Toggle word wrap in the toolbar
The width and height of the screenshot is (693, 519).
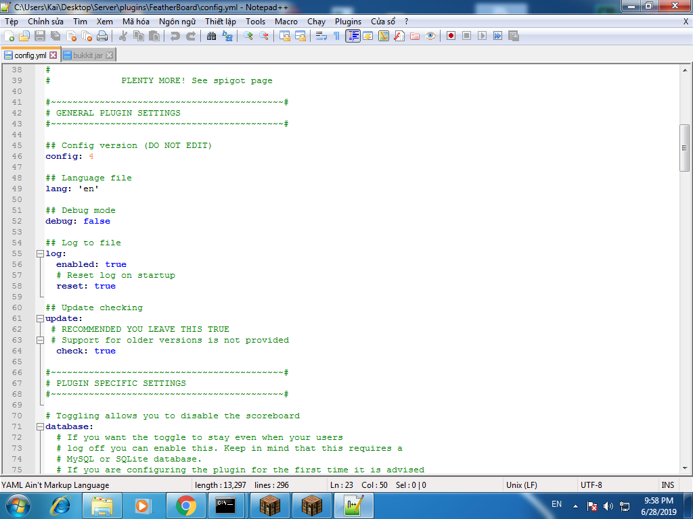coord(321,36)
